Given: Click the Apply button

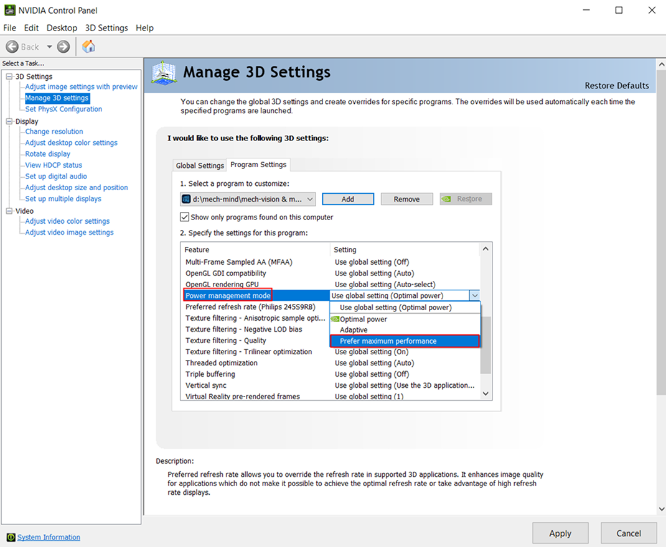Looking at the screenshot, I should click(560, 533).
